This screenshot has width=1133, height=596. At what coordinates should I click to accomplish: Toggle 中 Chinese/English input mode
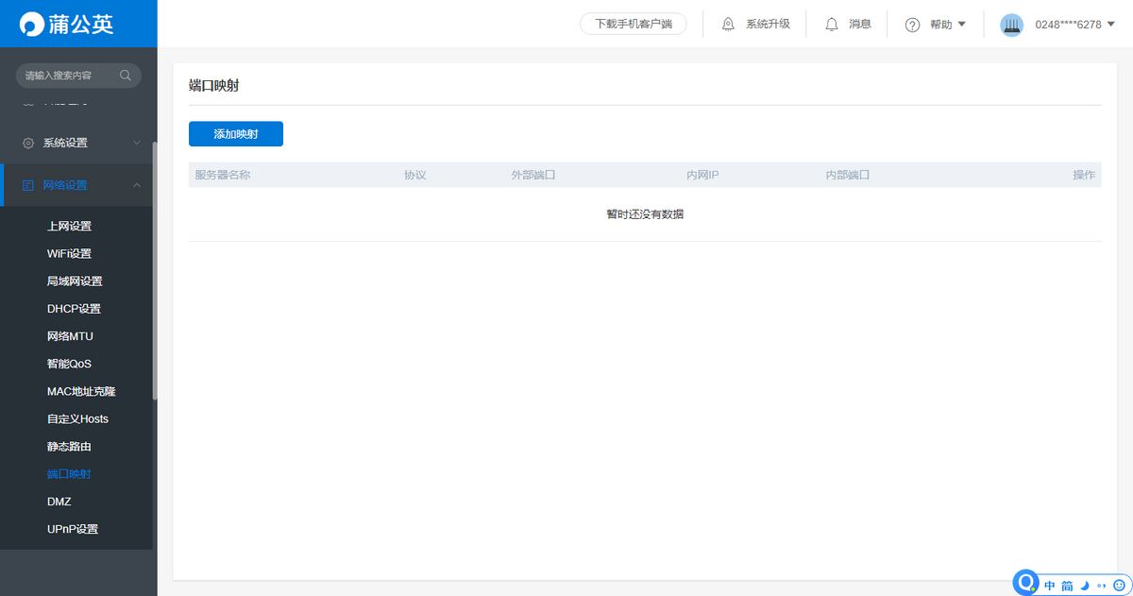click(x=1050, y=586)
